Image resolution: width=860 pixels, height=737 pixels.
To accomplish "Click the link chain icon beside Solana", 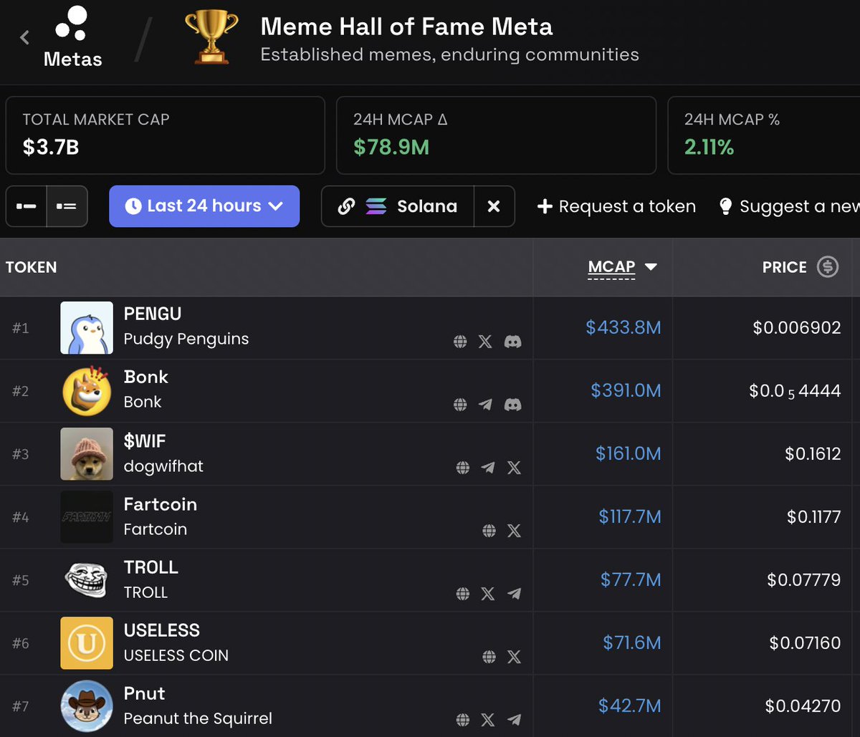I will pos(346,206).
